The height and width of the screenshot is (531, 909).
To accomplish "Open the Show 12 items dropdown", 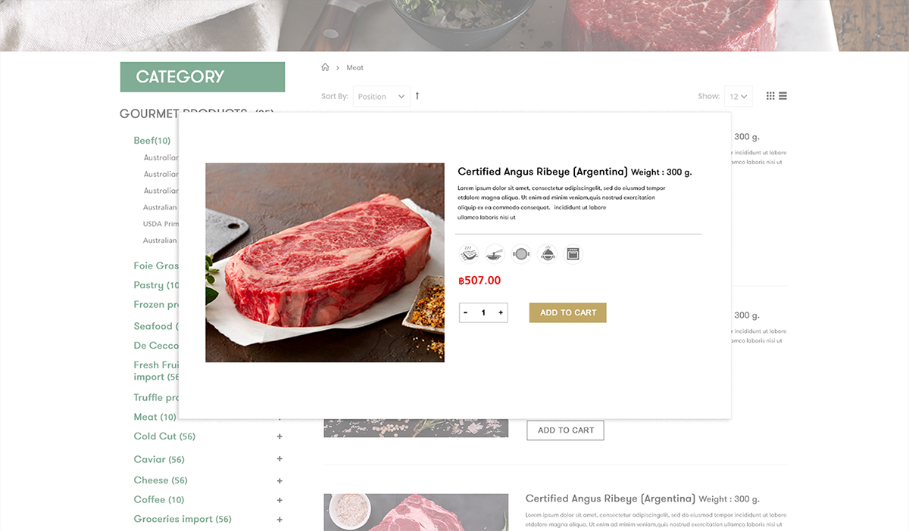I will (738, 96).
